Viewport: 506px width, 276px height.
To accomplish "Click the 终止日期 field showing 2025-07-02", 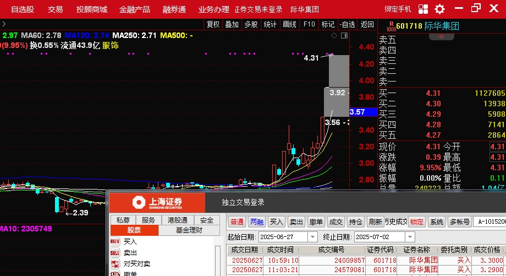I will [380, 237].
